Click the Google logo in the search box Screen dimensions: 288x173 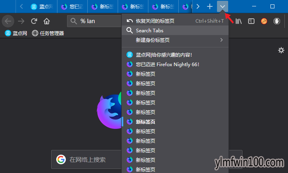tap(61, 159)
